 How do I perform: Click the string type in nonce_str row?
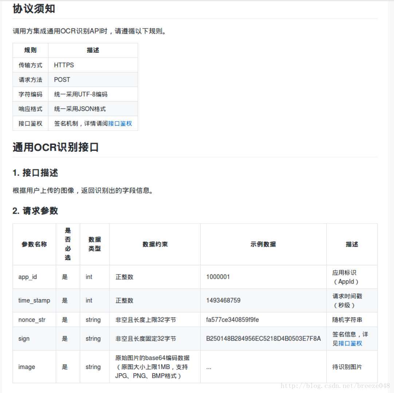coord(93,319)
